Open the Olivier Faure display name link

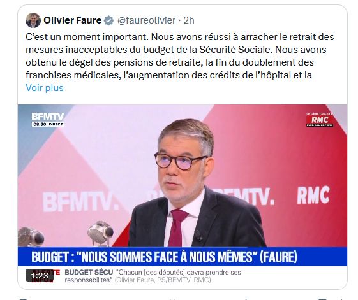point(72,20)
